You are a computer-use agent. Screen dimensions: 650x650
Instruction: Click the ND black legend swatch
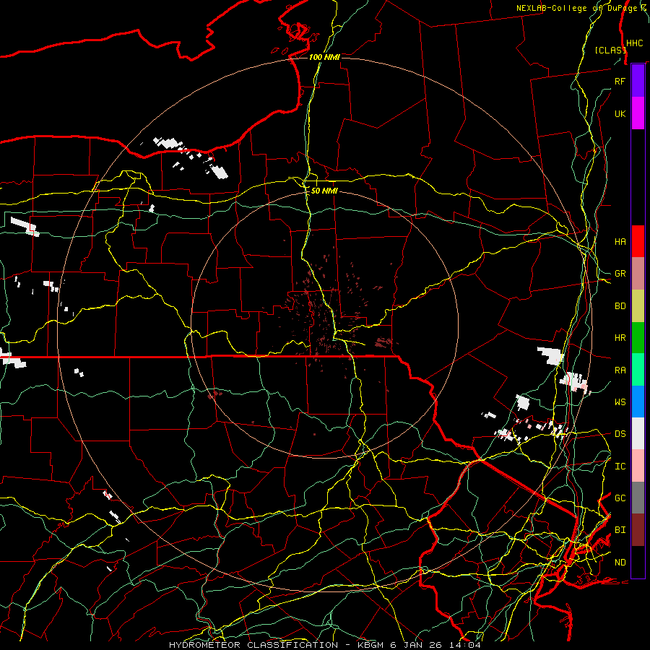[x=638, y=562]
